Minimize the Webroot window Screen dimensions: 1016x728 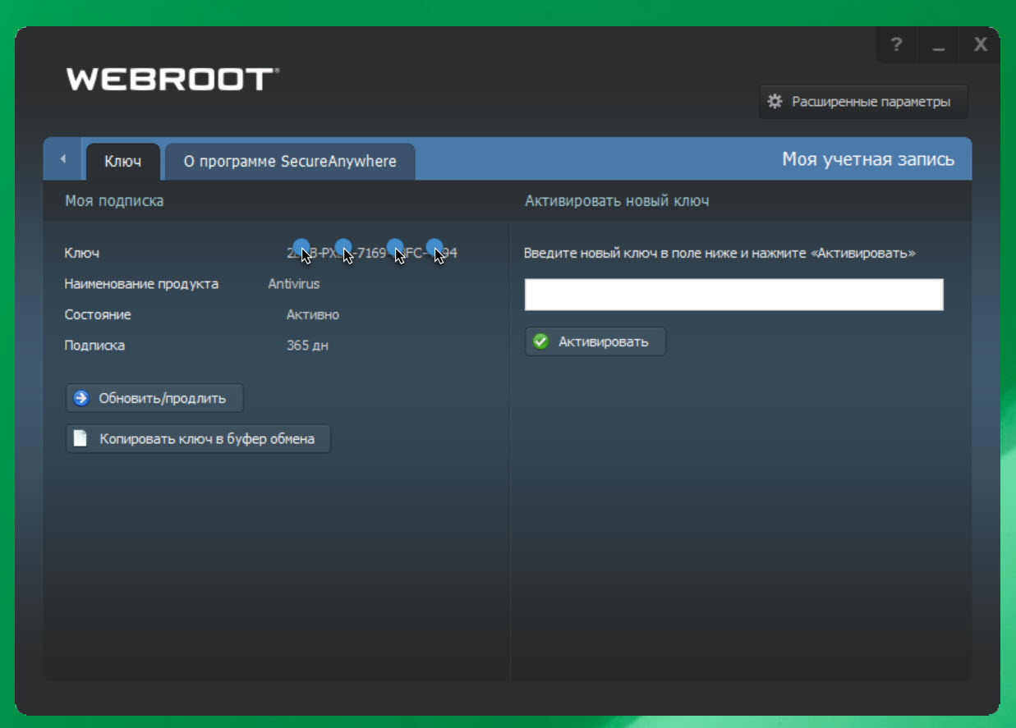pos(939,45)
